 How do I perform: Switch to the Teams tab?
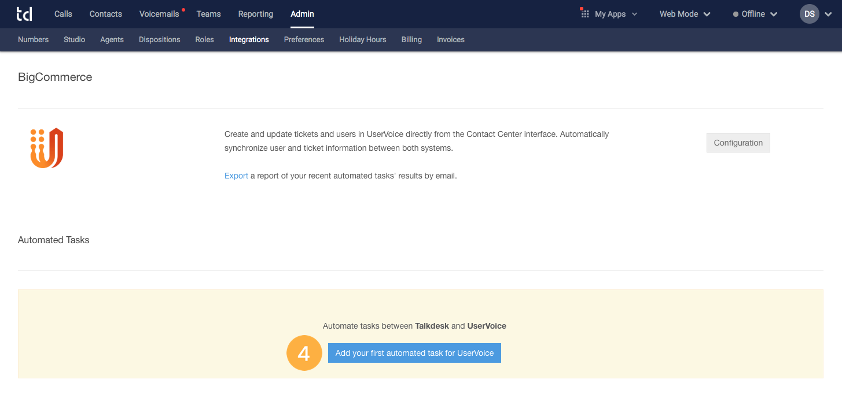(x=208, y=14)
